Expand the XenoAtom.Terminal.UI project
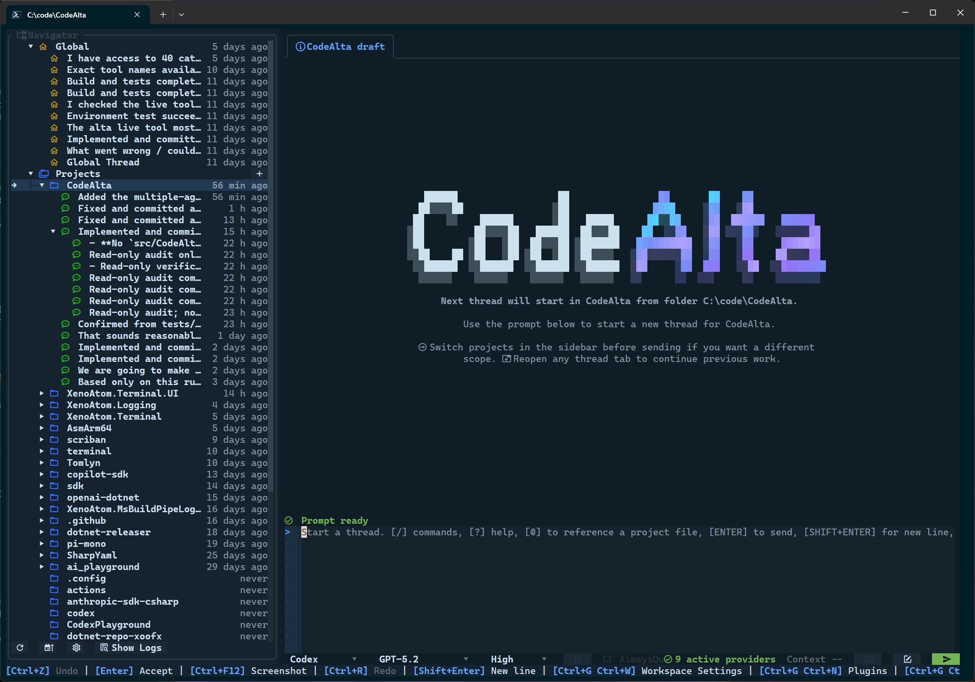 41,393
